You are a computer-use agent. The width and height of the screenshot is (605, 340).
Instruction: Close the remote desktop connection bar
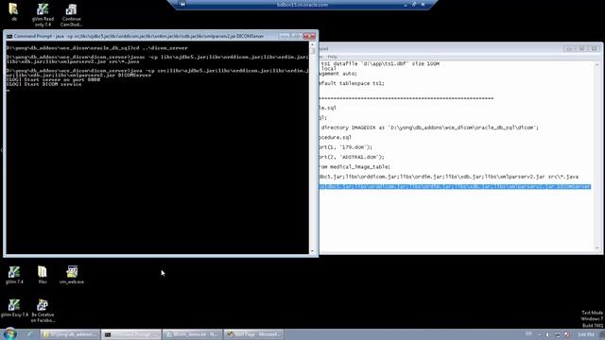[x=423, y=5]
